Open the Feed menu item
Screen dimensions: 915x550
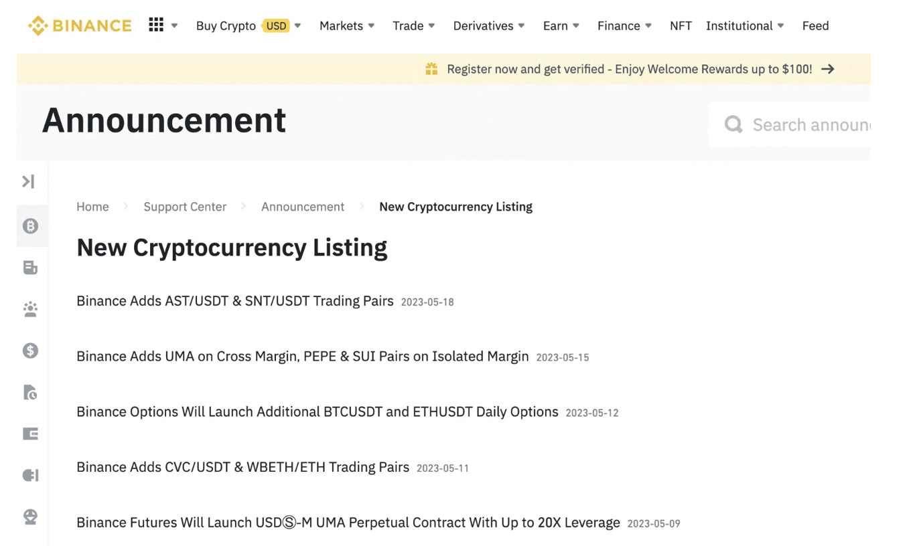[x=815, y=26]
